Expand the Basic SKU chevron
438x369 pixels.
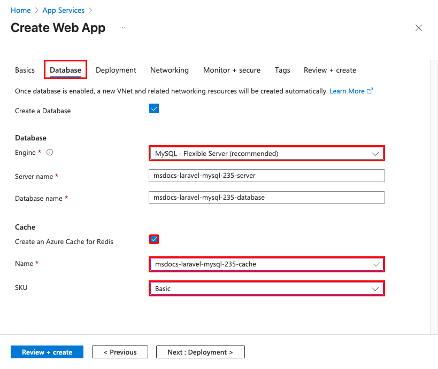(375, 288)
